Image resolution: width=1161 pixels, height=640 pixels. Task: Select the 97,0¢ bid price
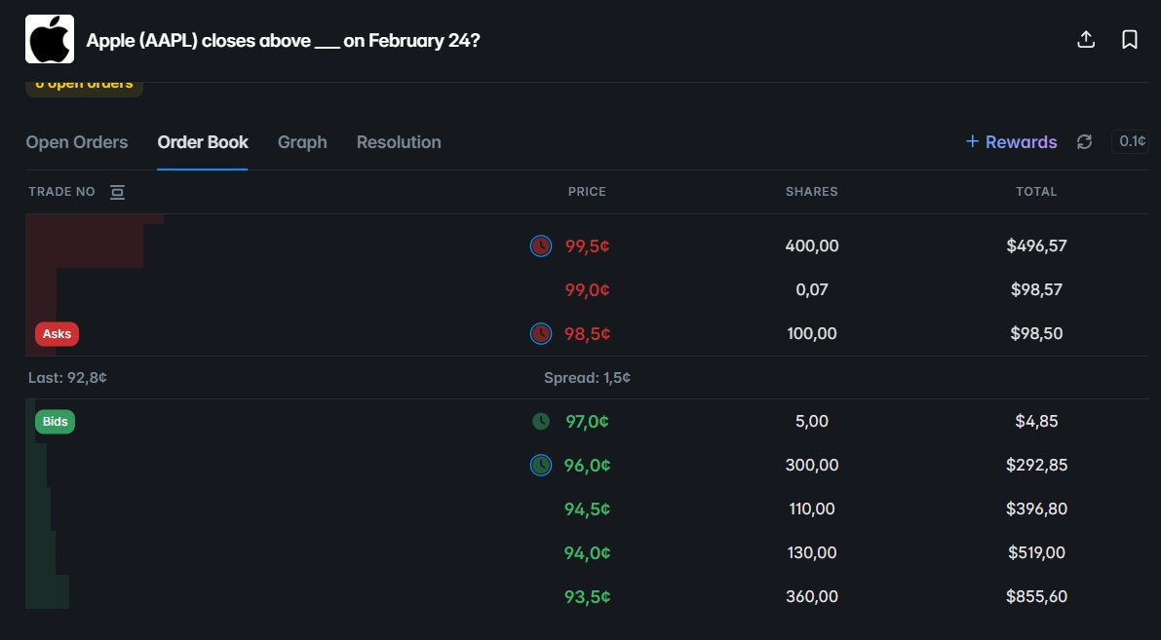coord(587,422)
